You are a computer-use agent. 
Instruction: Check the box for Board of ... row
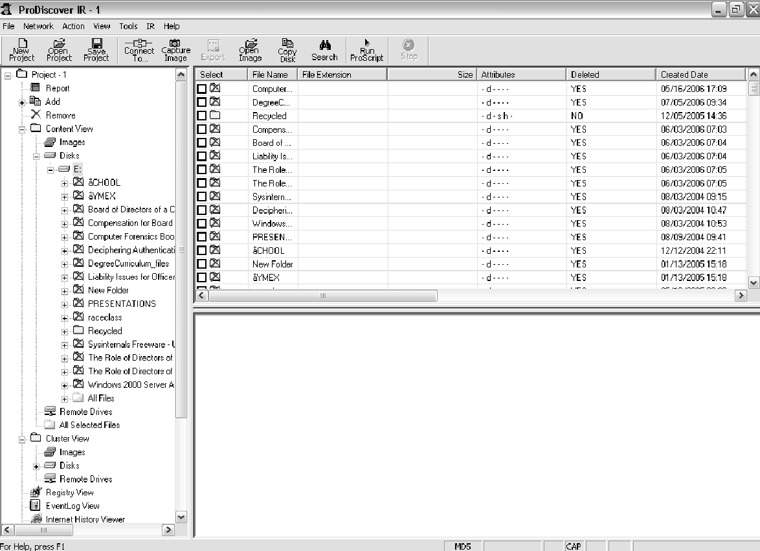pyautogui.click(x=201, y=143)
